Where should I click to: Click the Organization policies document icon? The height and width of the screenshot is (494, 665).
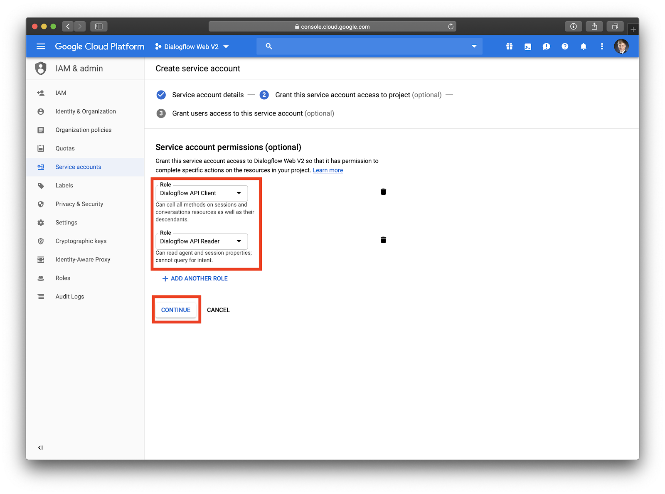pyautogui.click(x=41, y=130)
